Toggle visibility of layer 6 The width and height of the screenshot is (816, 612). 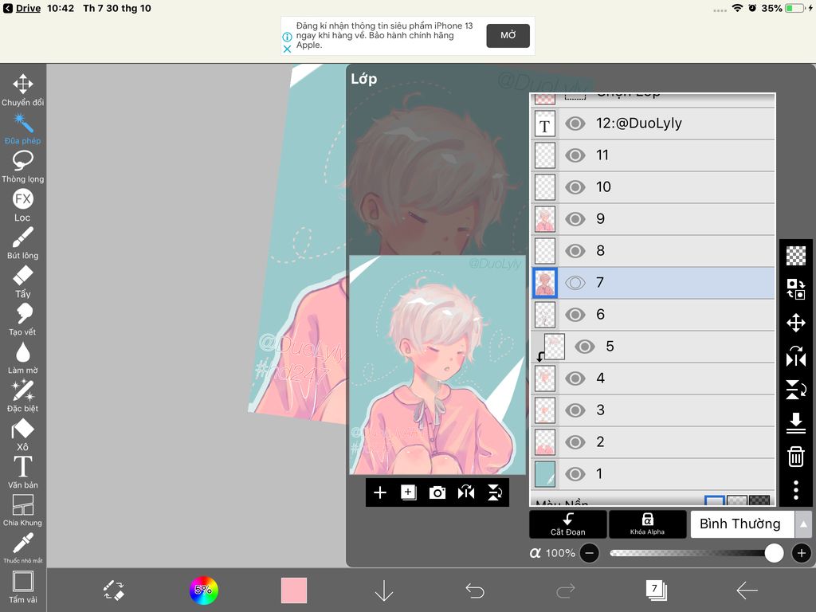(575, 314)
